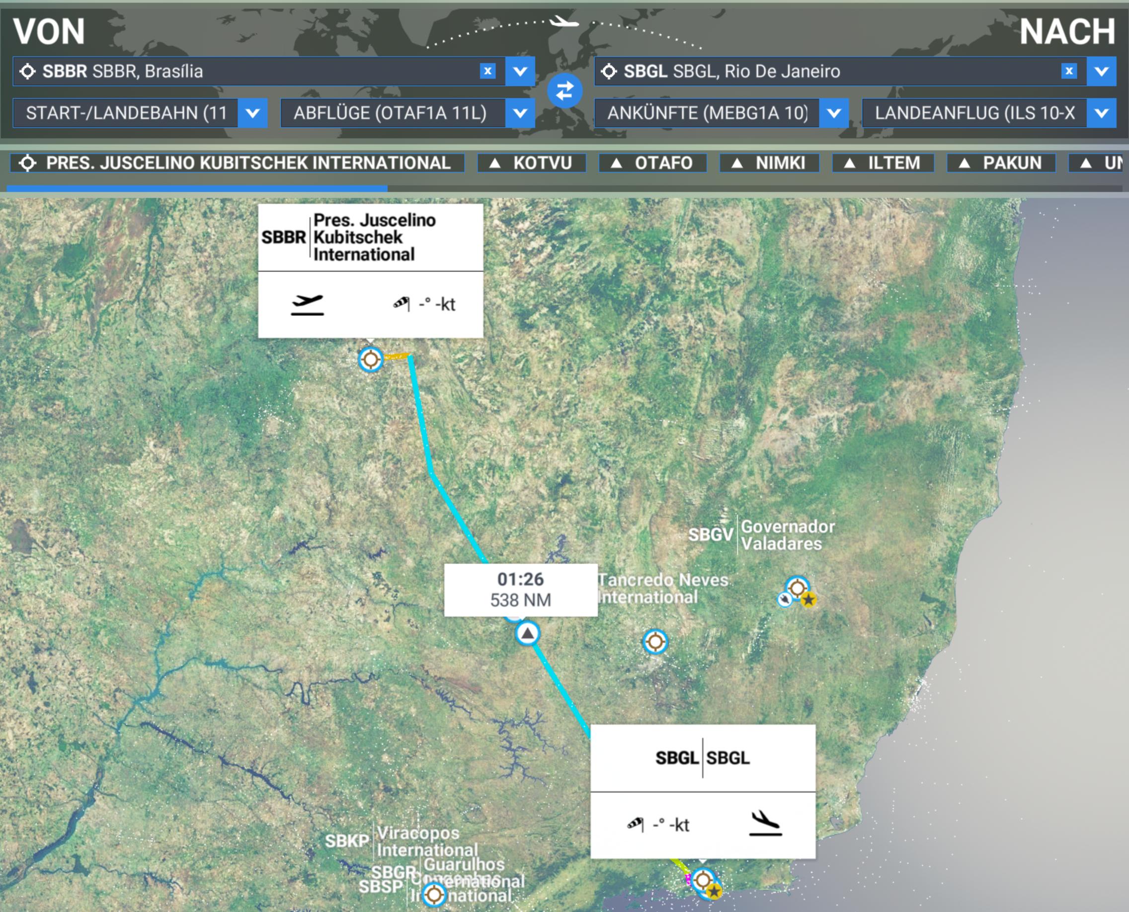Click the small plug icon near Governador Valadares
Screen dimensions: 1129x912
[x=785, y=600]
